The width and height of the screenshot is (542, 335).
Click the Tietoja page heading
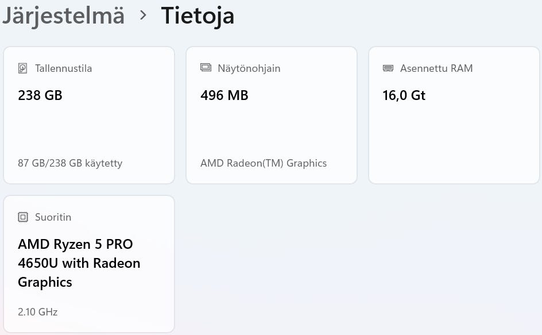[198, 16]
